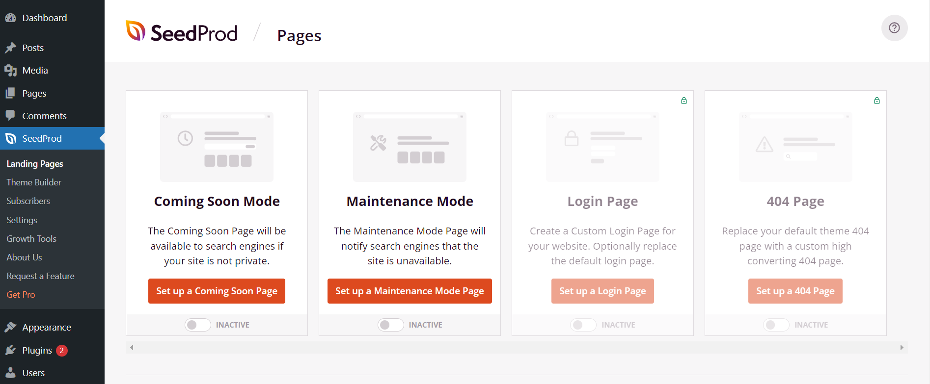The width and height of the screenshot is (930, 384).
Task: Open About Us submenu item
Action: (x=24, y=257)
